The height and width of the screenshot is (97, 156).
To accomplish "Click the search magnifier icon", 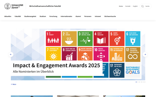I will (x=142, y=6).
